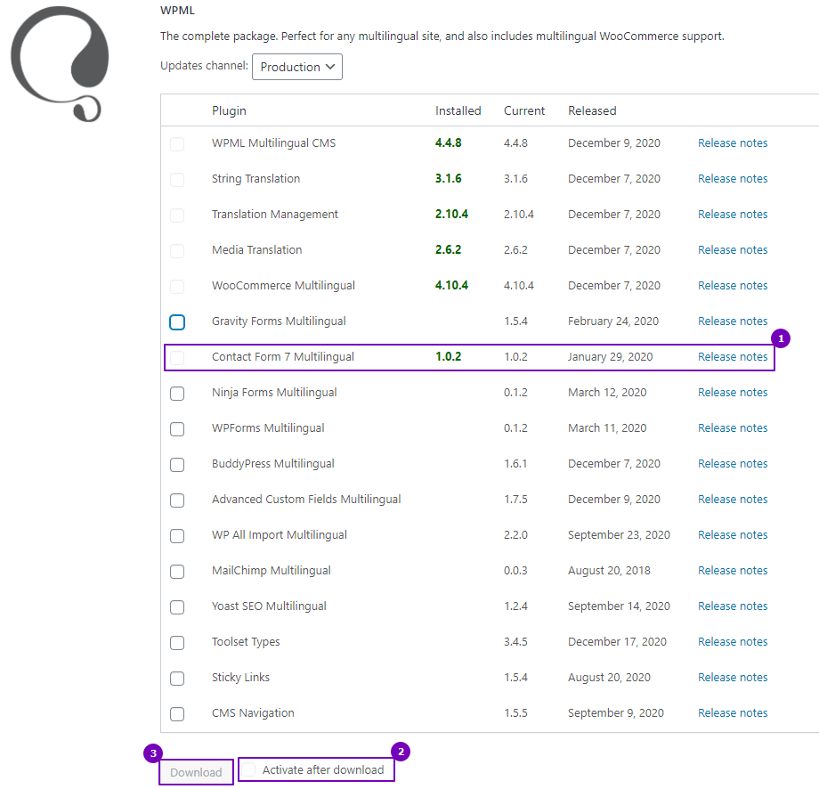View Release notes for WooCommerce Multilingual
This screenshot has width=819, height=789.
click(x=733, y=285)
